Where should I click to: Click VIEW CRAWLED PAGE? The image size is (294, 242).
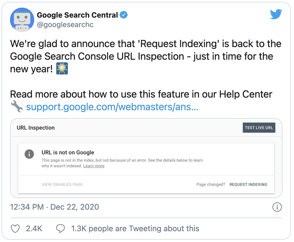(x=62, y=184)
